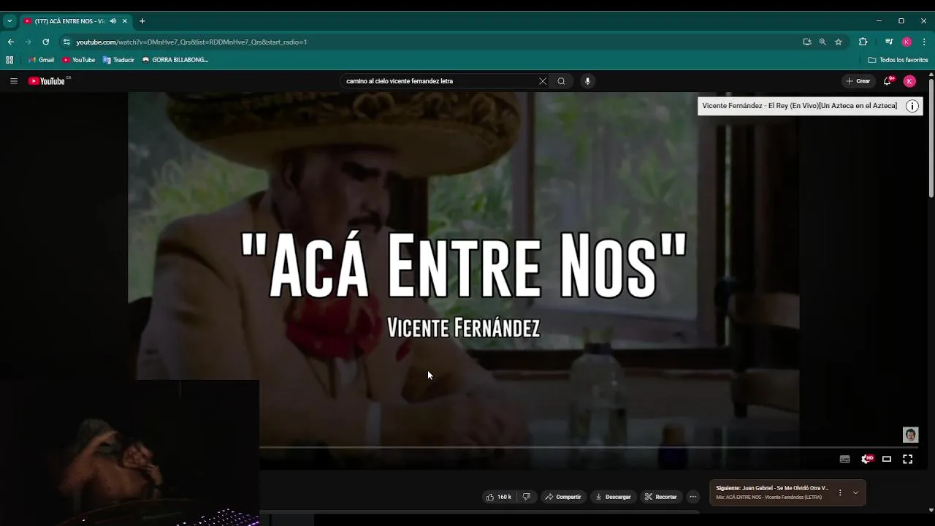Bookmark this page with the star
Image resolution: width=935 pixels, height=526 pixels.
coord(839,42)
